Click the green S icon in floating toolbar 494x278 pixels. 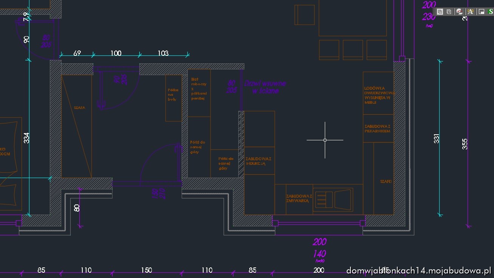(x=491, y=12)
